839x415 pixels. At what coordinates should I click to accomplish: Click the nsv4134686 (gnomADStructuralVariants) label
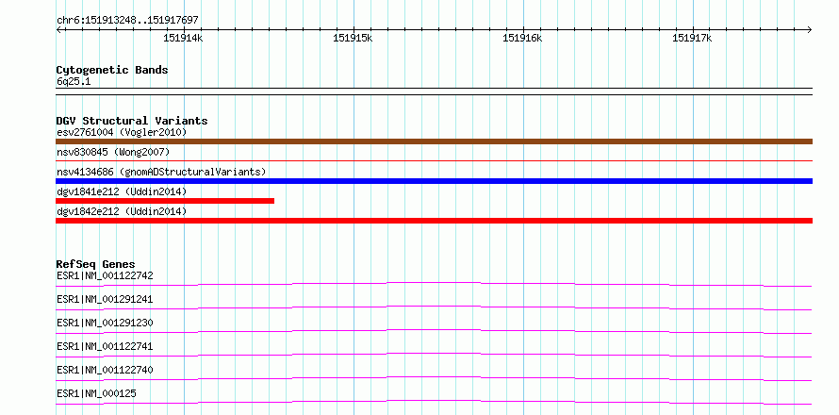[161, 172]
